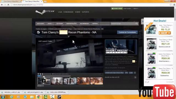
Task: Click the trailer fullscreen icon
Action: point(102,74)
